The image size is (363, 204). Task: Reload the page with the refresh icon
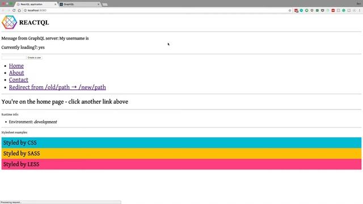(x=14, y=10)
